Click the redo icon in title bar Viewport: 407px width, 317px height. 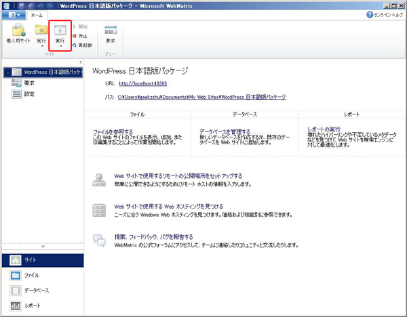tap(50, 5)
